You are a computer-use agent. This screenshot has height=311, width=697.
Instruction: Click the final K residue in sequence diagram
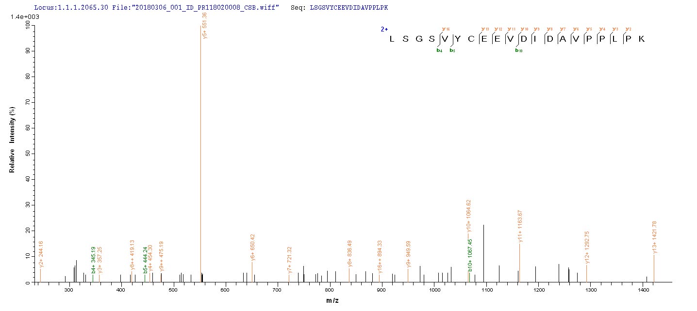(641, 39)
